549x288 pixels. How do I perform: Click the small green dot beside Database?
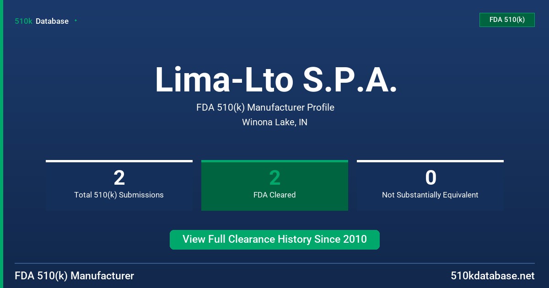(75, 21)
